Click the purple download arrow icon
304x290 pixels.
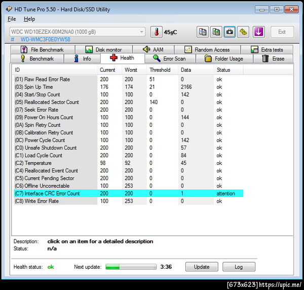click(x=258, y=32)
